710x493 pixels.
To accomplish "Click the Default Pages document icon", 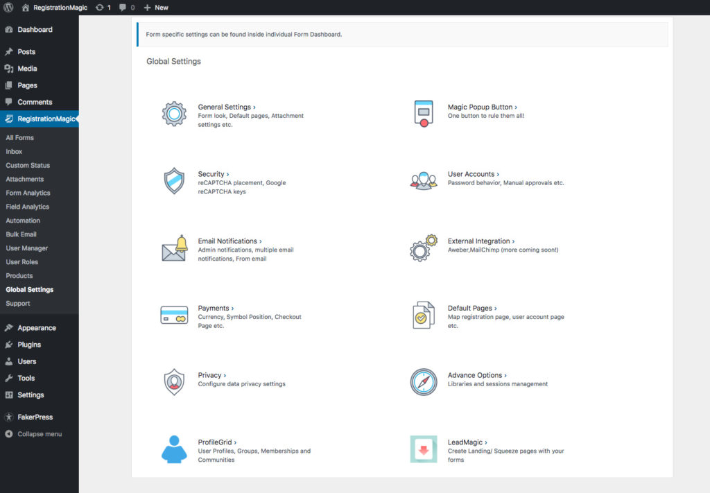I will point(423,315).
